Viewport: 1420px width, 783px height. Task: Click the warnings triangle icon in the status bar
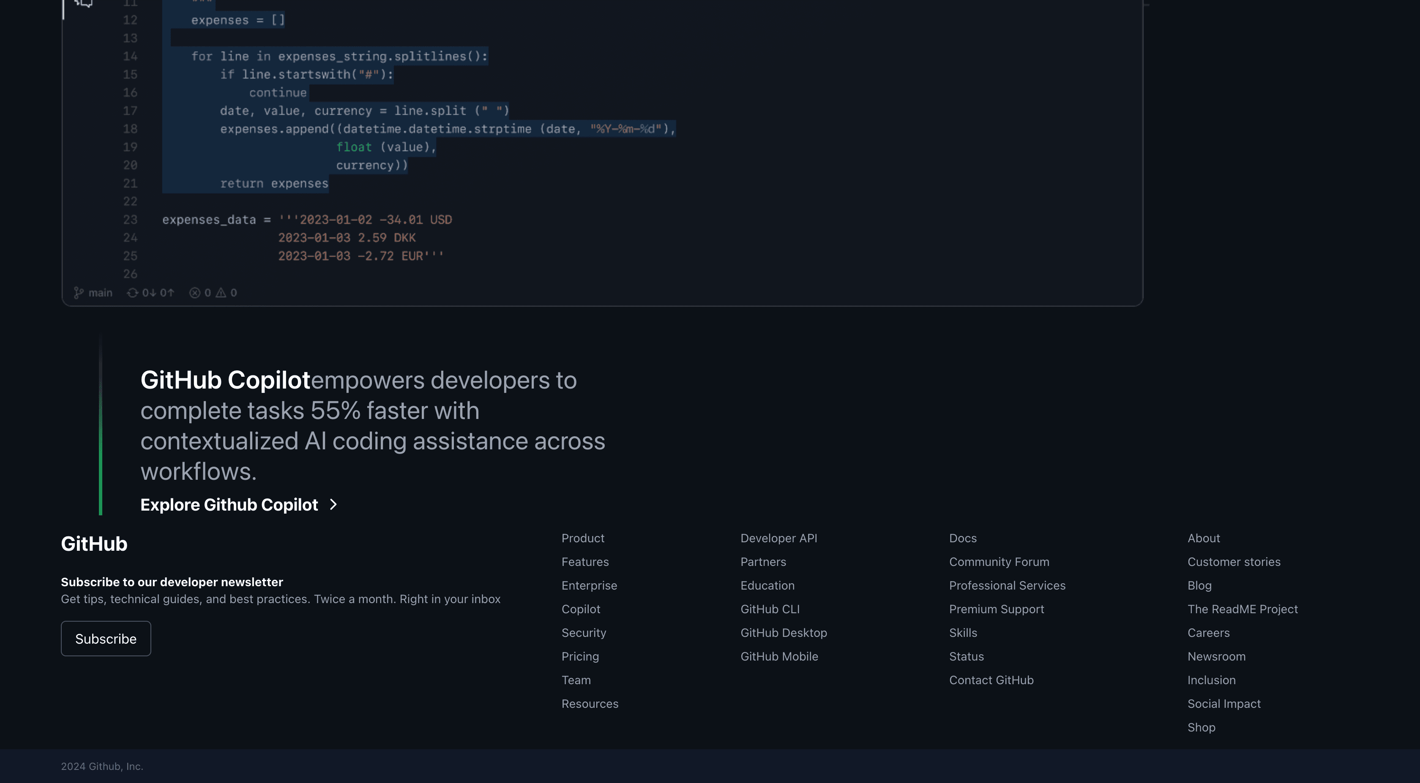(221, 293)
